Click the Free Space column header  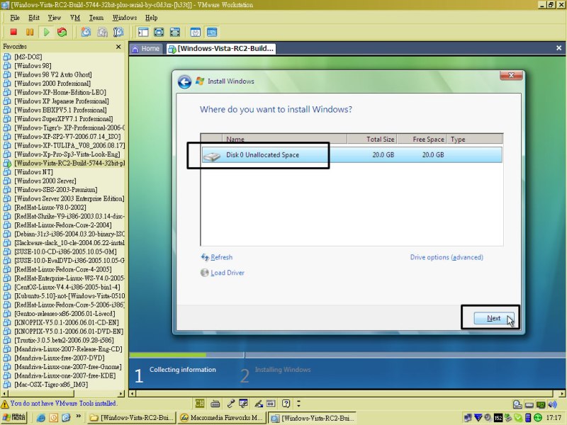click(x=422, y=139)
